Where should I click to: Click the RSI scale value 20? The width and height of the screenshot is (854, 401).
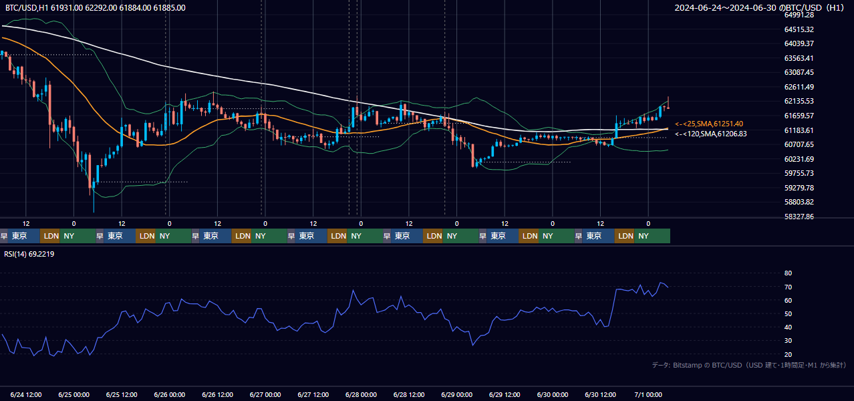[x=788, y=354]
